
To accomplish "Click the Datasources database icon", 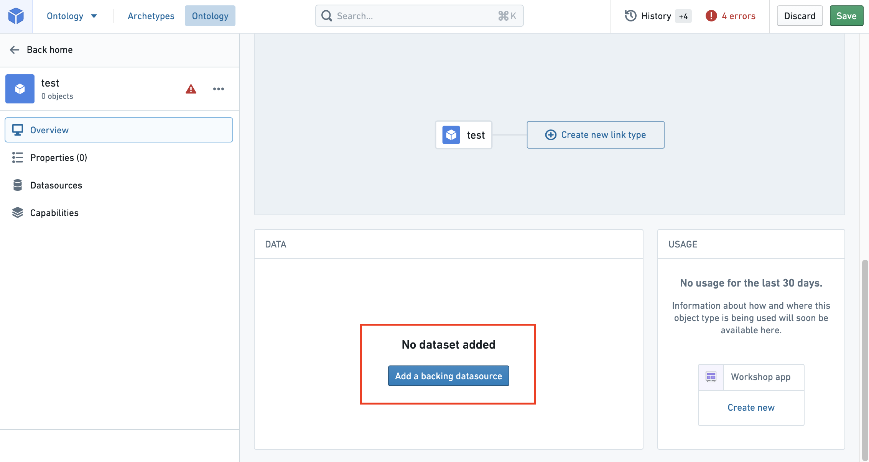I will coord(18,185).
